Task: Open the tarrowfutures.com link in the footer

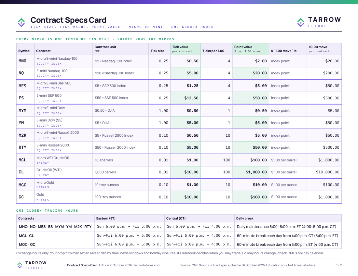Action: [147, 265]
